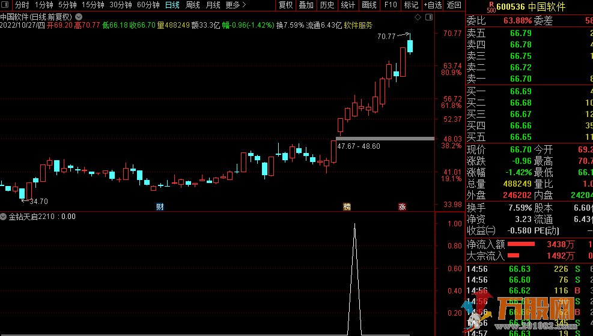Click the 涨幅 value -1.42%

tap(518, 173)
